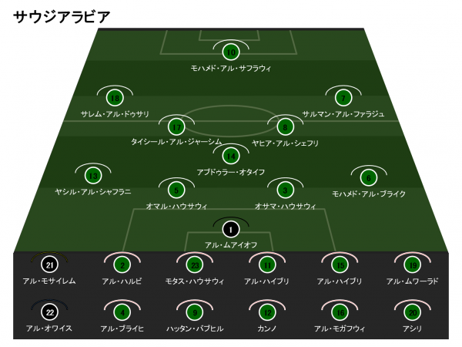The height and width of the screenshot is (347, 462).
Task: Select the number 3 defender circle
Action: click(x=285, y=190)
